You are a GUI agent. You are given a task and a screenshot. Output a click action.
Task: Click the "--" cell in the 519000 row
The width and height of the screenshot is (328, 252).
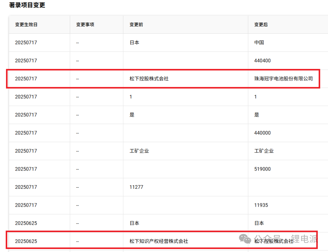pyautogui.click(x=77, y=169)
